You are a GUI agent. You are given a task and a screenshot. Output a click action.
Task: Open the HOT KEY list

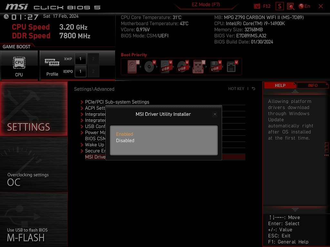(236, 89)
